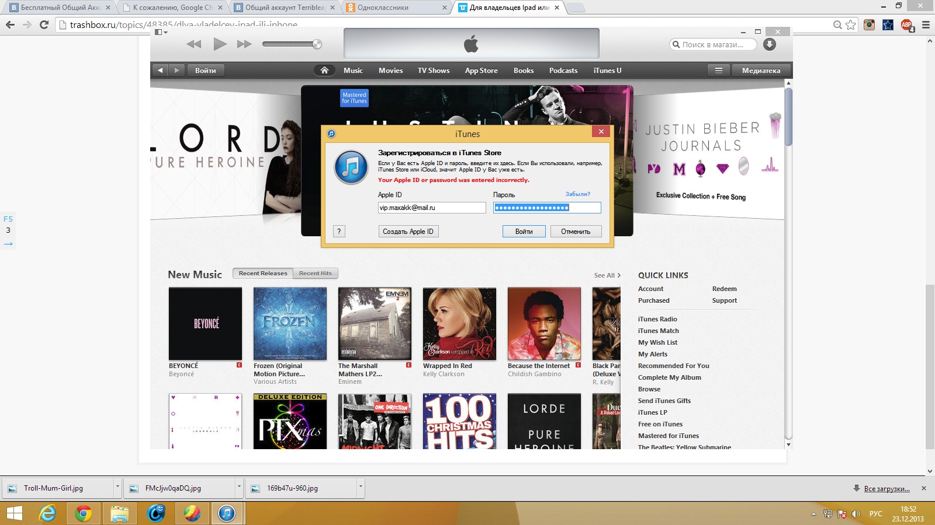
Task: Go forward with iTunes Store forward arrow
Action: pos(177,70)
